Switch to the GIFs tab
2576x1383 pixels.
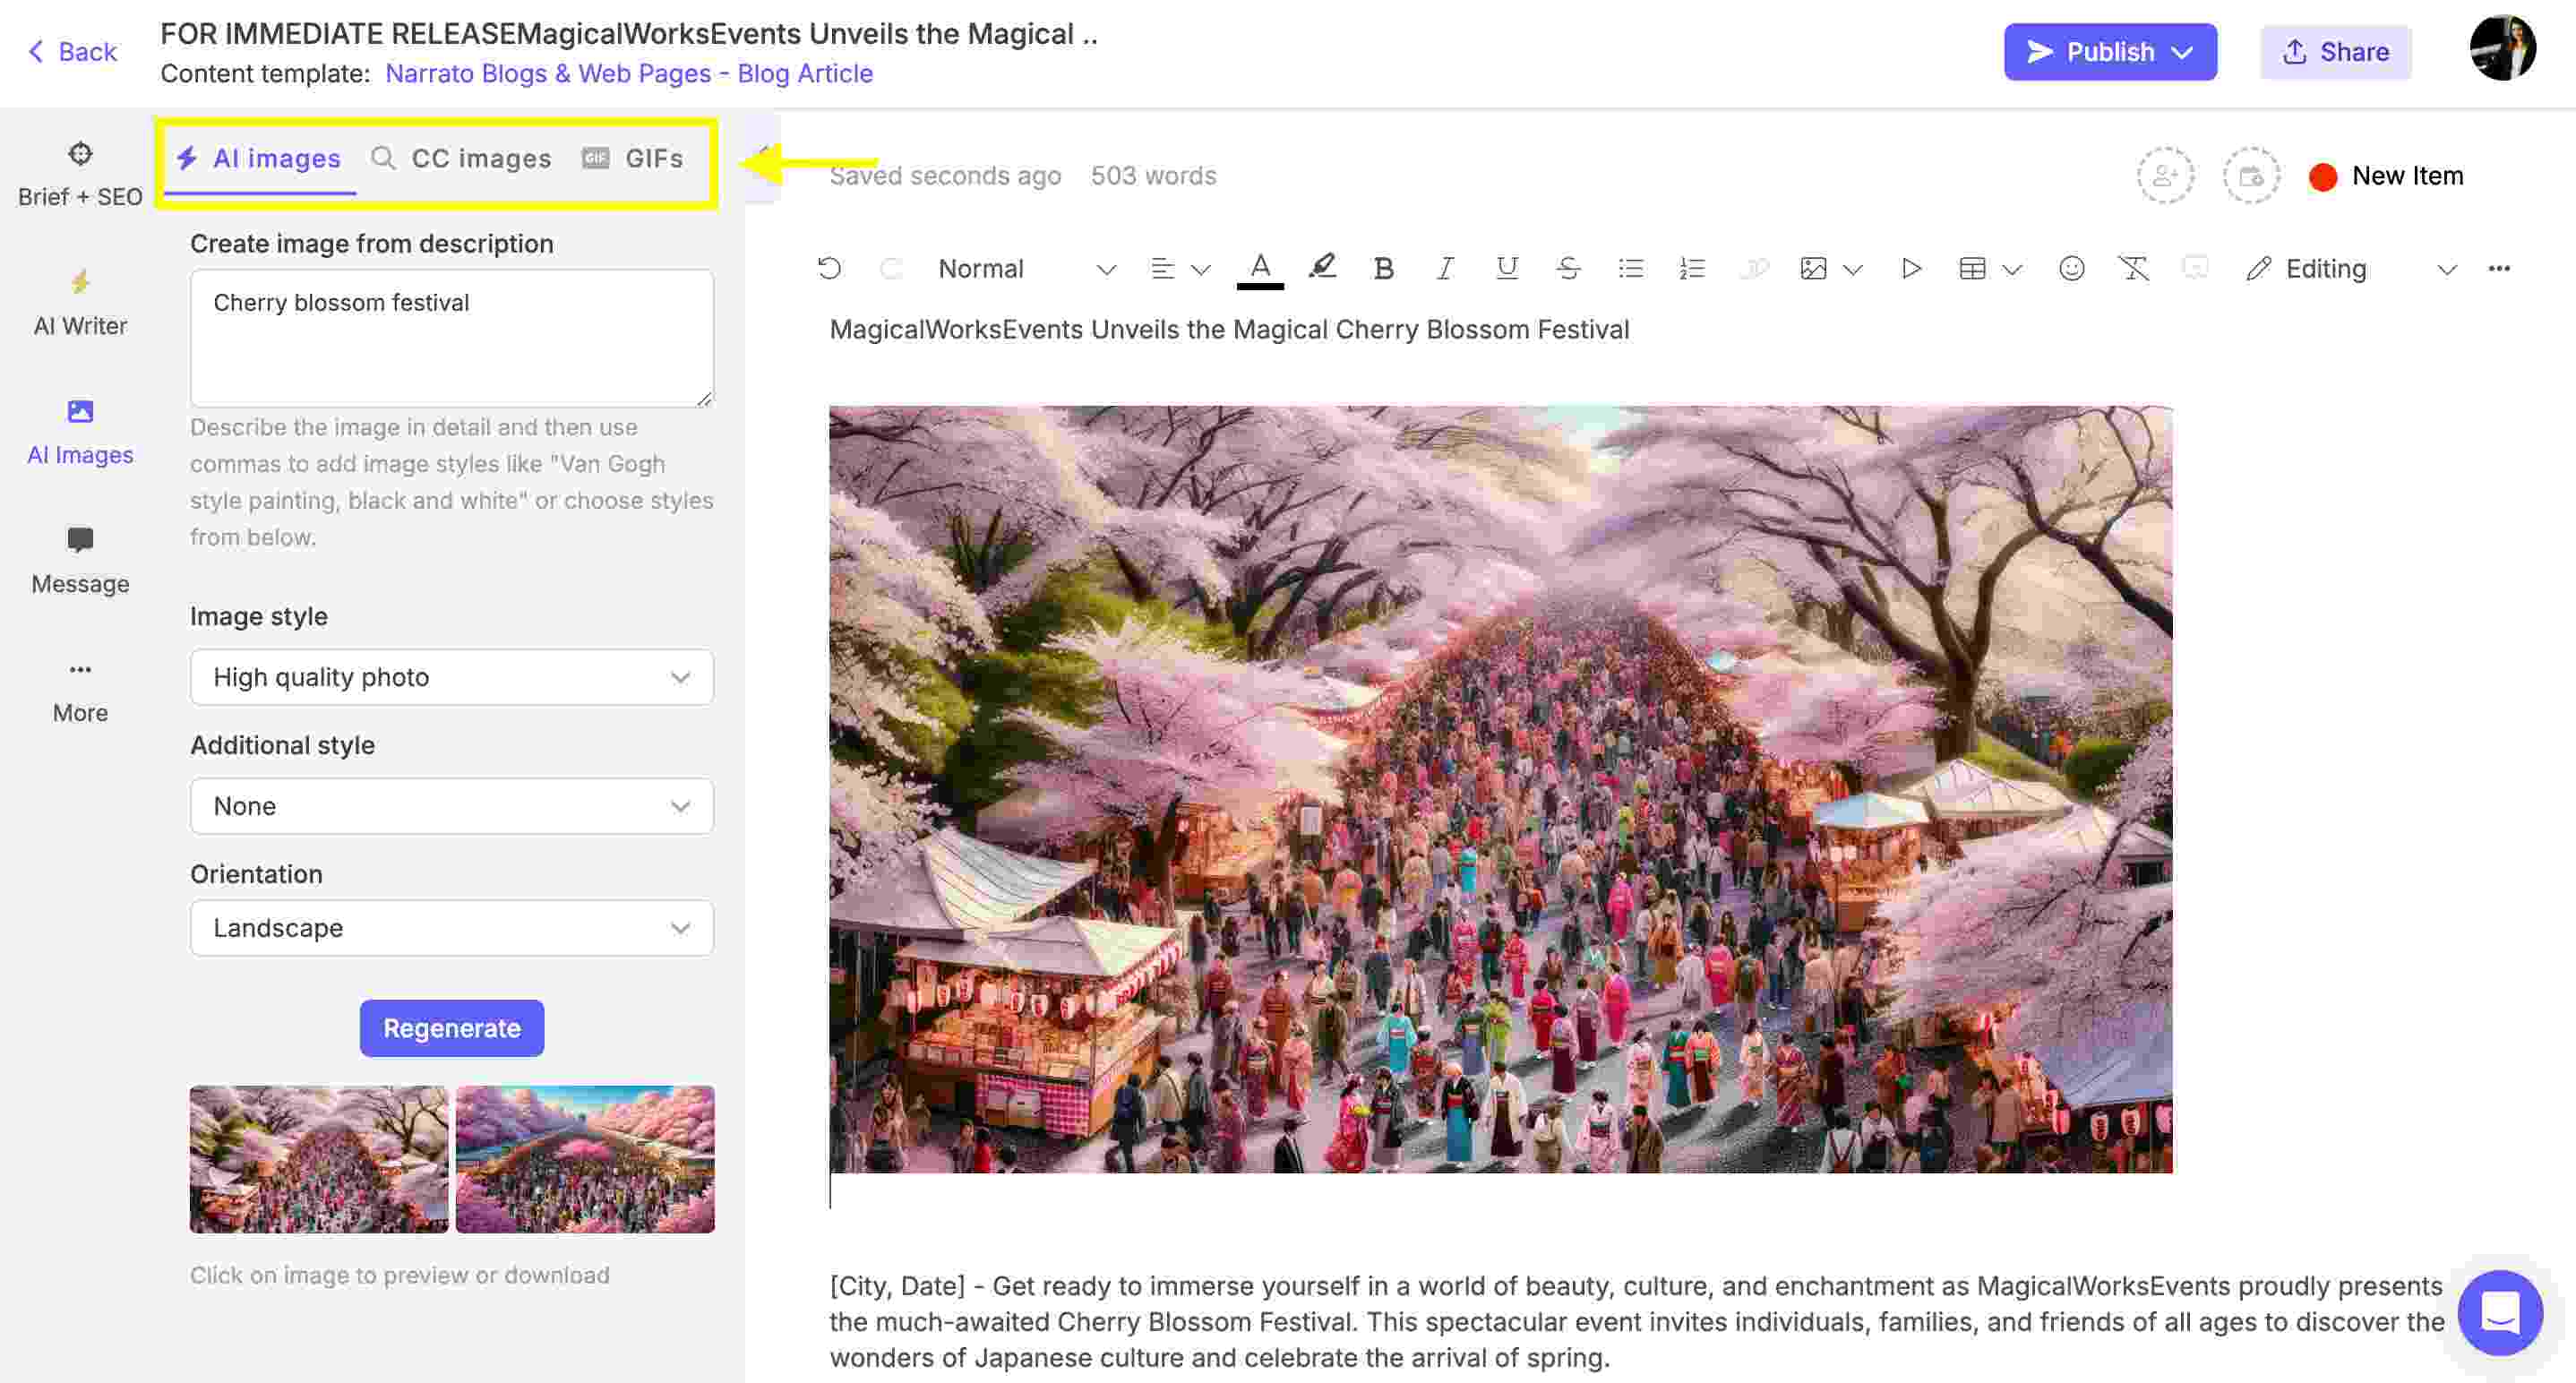(633, 159)
